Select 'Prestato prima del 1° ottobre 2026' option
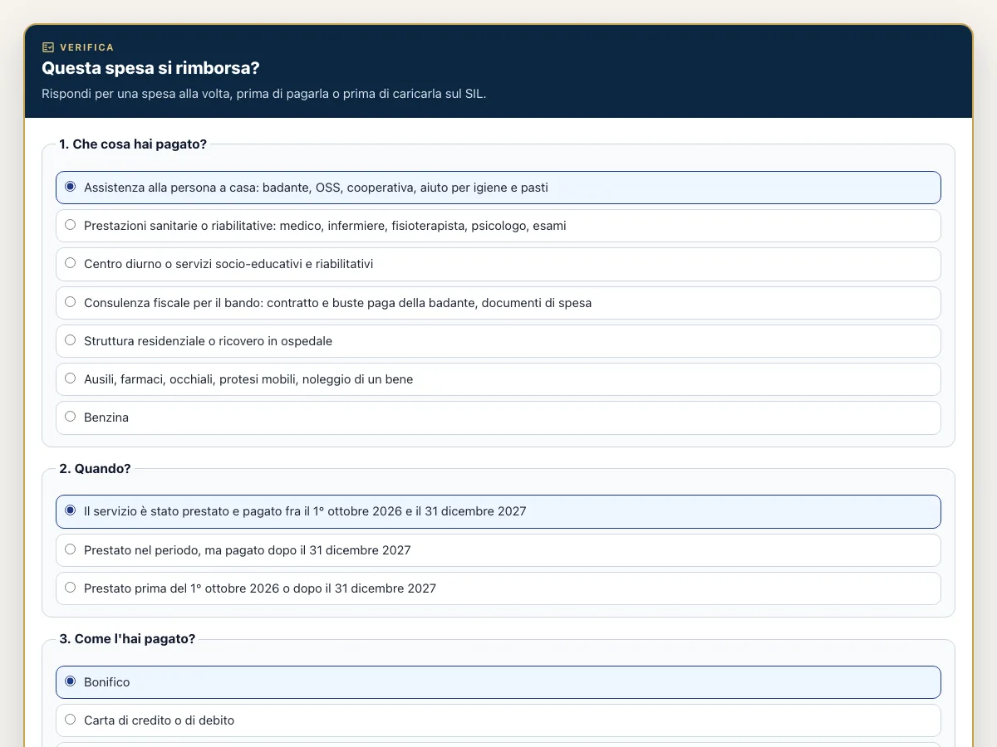Screen dimensions: 997x747 coord(498,588)
